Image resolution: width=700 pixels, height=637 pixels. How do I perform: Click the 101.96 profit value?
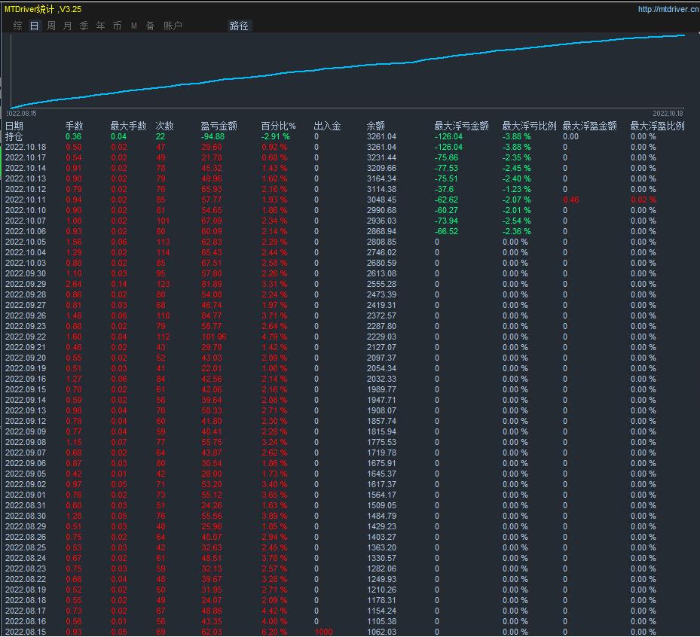tap(214, 337)
